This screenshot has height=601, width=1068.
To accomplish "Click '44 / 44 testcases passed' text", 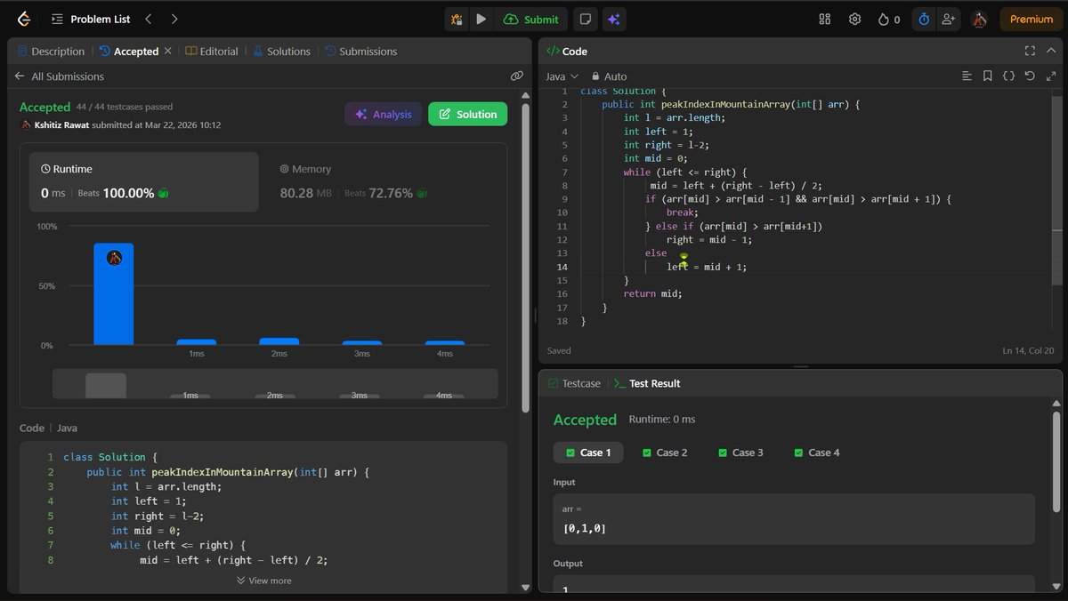I will [125, 107].
